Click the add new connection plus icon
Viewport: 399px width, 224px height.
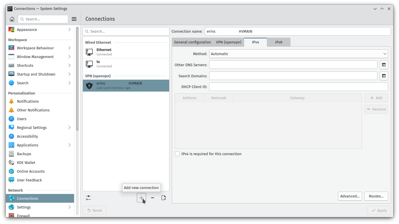coord(141,198)
